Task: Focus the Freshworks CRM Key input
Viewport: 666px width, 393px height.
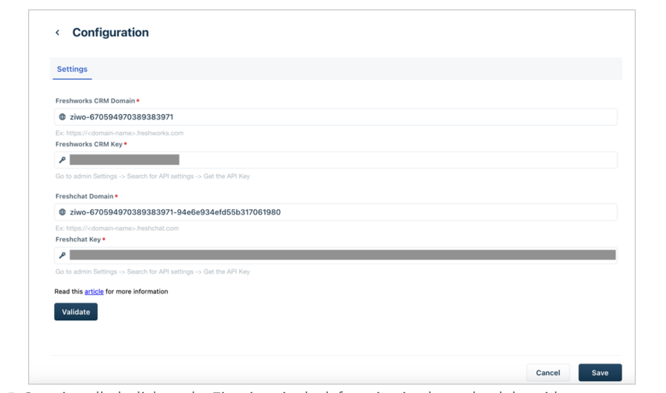Action: 336,160
